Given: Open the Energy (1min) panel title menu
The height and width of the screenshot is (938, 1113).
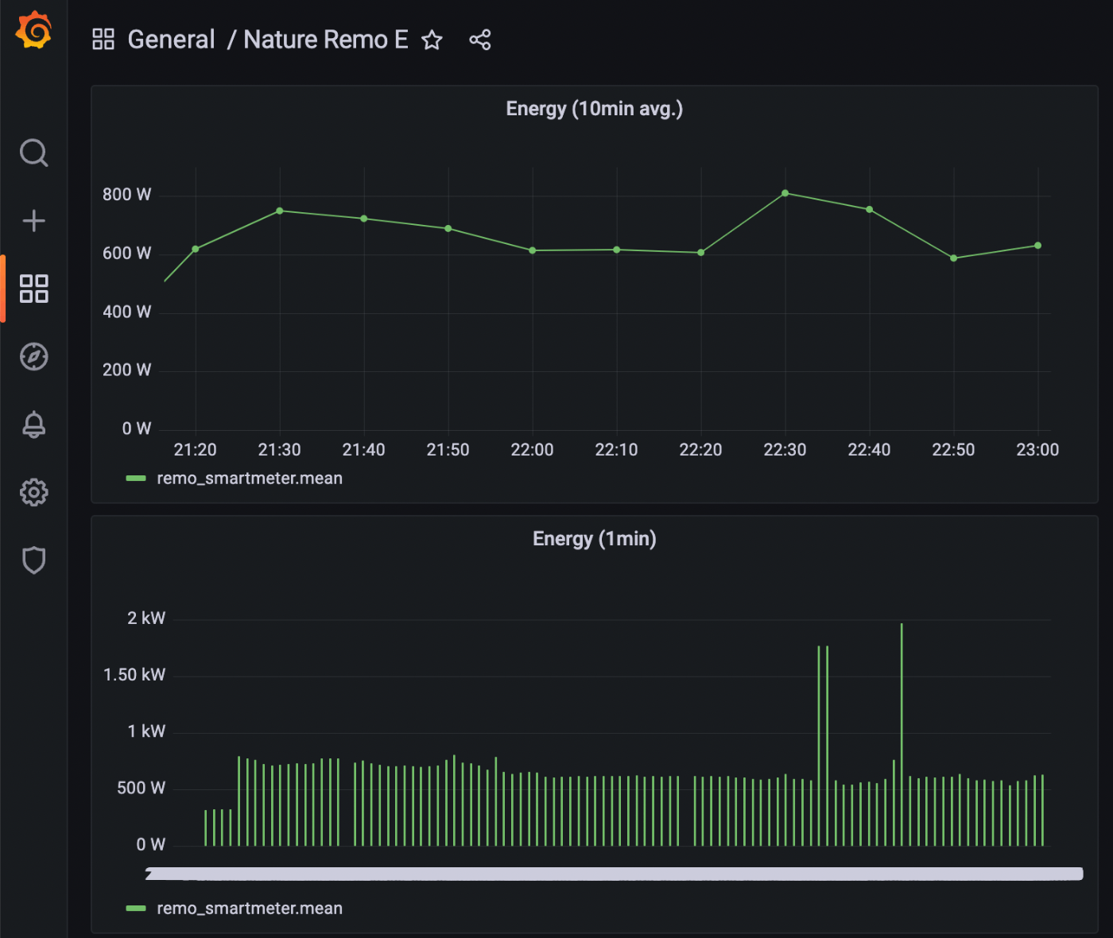Looking at the screenshot, I should [595, 539].
